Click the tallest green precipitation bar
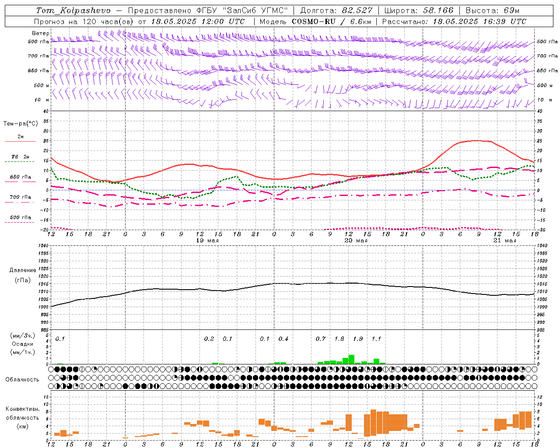Viewport: 560px width, 448px height. (351, 360)
